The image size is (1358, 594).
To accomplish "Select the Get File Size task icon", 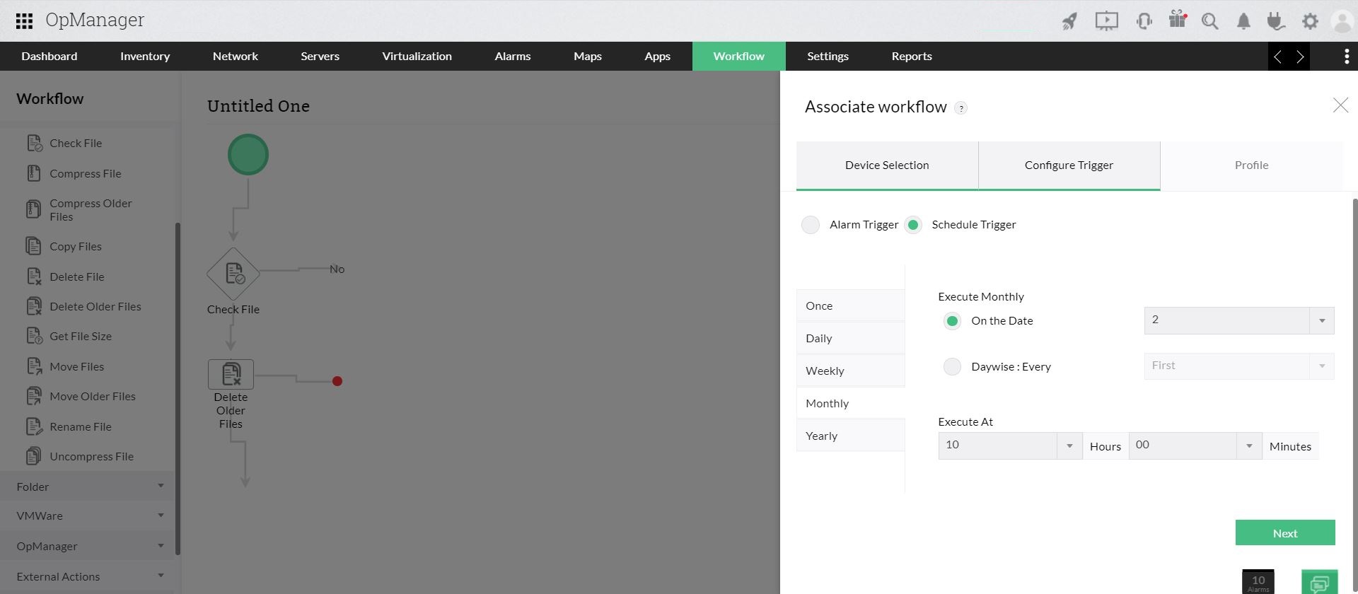I will pos(34,336).
